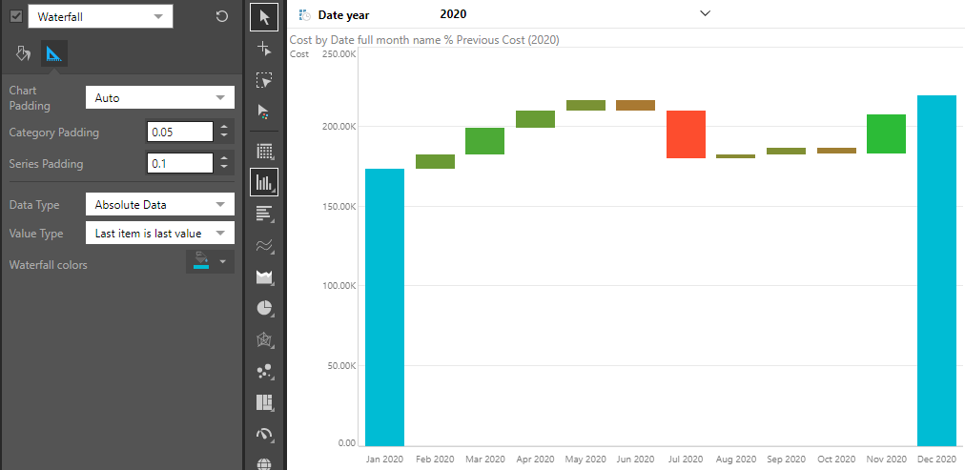Select the column chart visualization icon
The height and width of the screenshot is (470, 965).
[x=265, y=181]
